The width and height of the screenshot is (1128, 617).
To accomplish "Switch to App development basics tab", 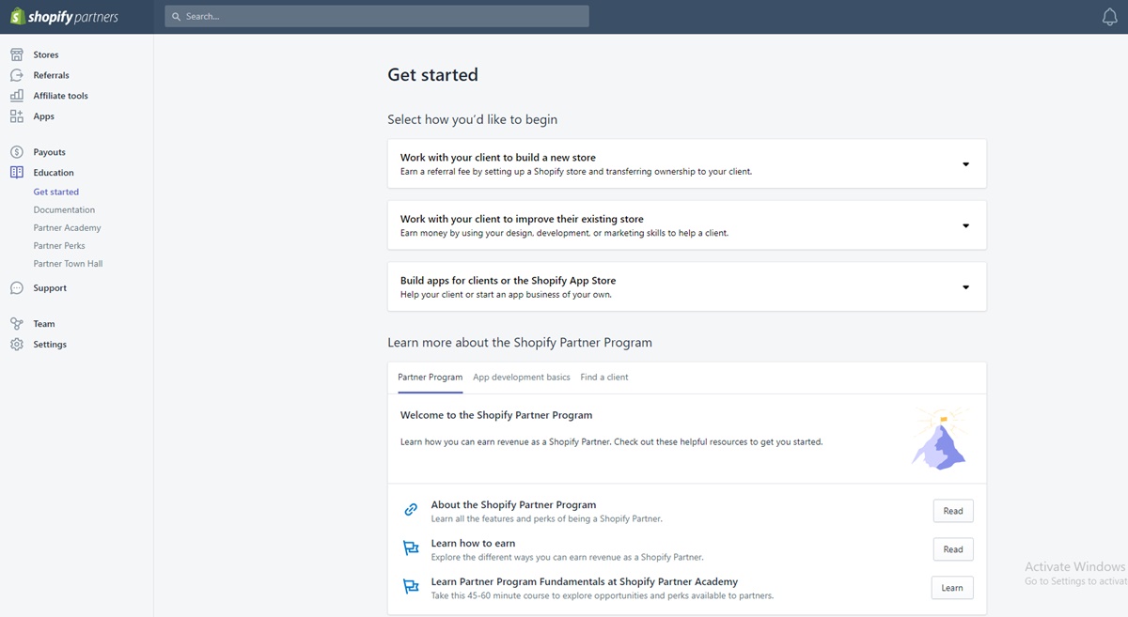I will pyautogui.click(x=521, y=378).
